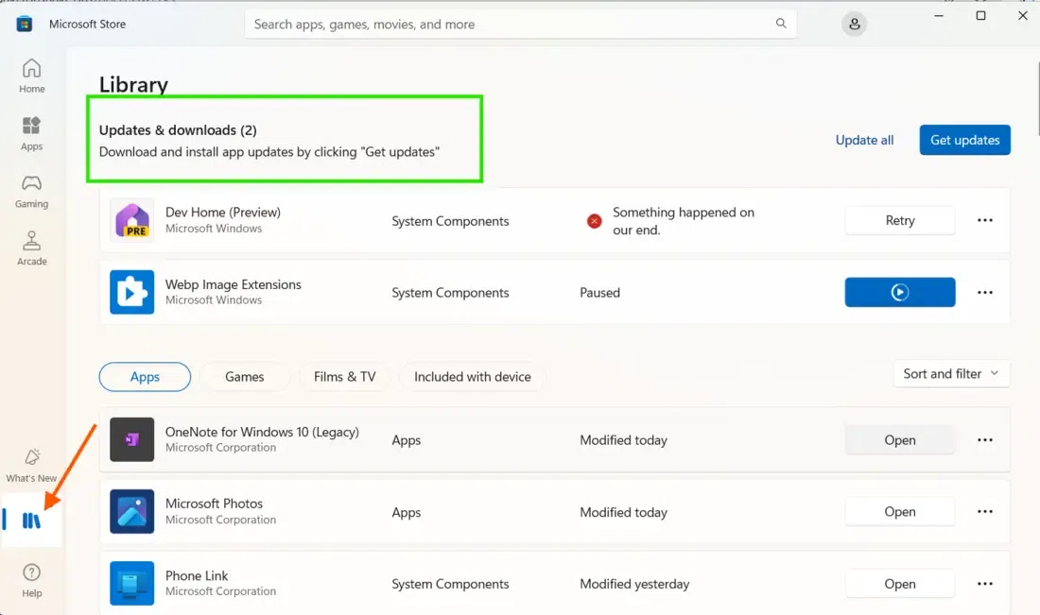The width and height of the screenshot is (1040, 615).
Task: Show the Included with device filter
Action: point(473,377)
